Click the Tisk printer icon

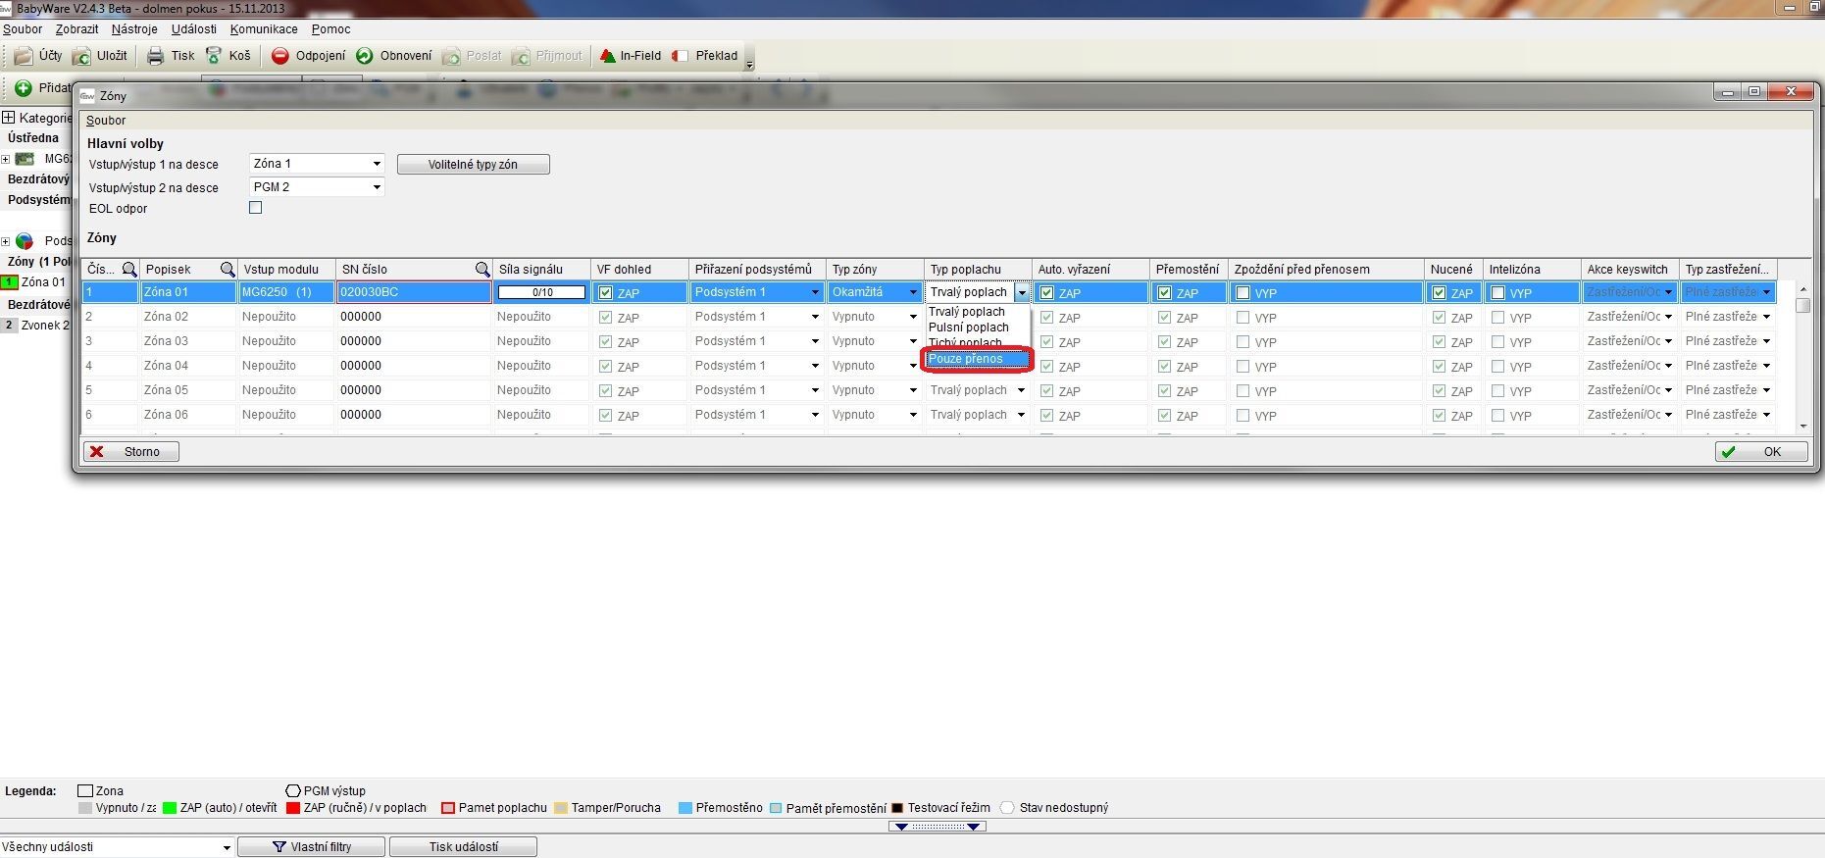tap(155, 56)
